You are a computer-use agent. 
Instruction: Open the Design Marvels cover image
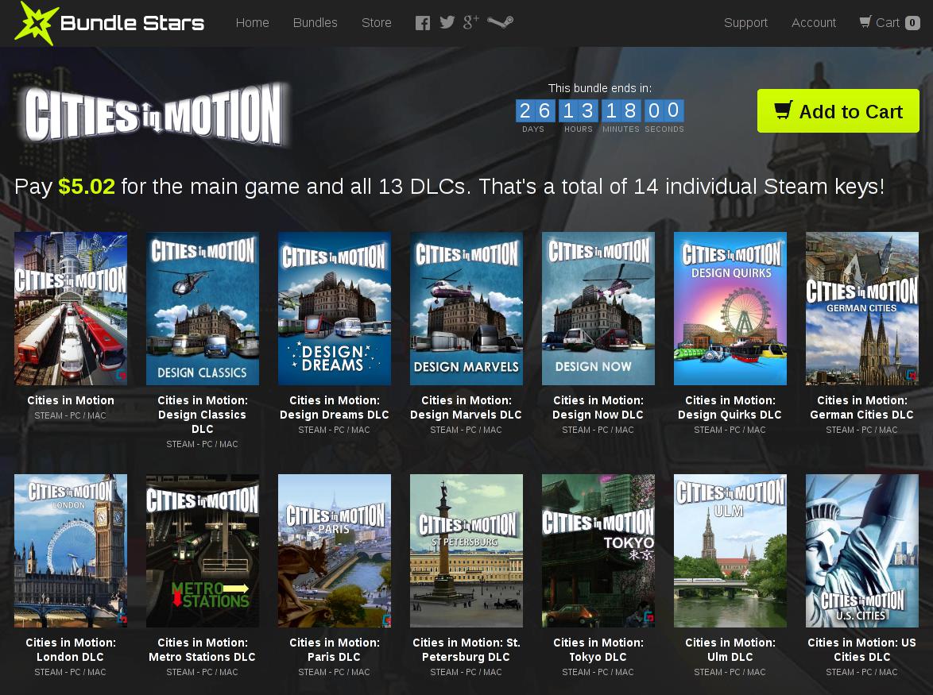pos(466,308)
